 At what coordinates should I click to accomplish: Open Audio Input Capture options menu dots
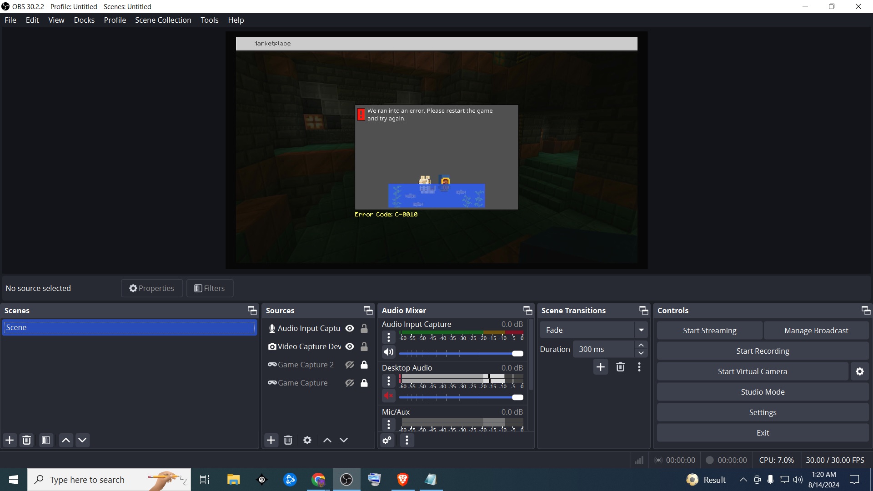tap(389, 337)
